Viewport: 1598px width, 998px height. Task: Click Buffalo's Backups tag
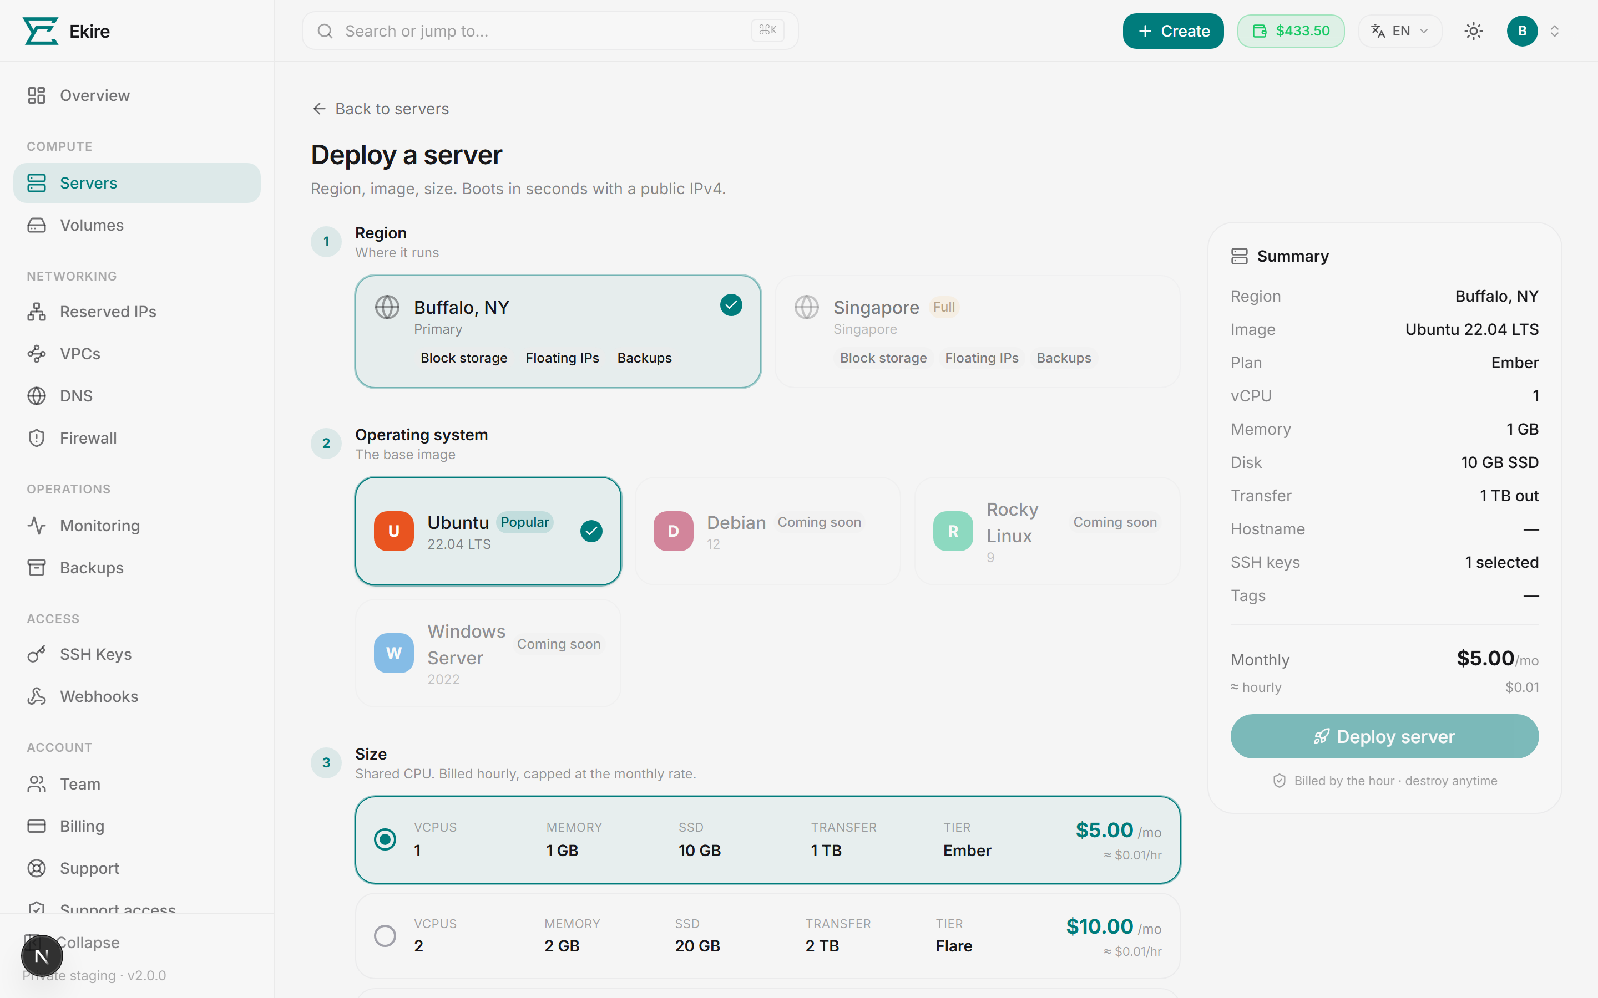pyautogui.click(x=645, y=358)
